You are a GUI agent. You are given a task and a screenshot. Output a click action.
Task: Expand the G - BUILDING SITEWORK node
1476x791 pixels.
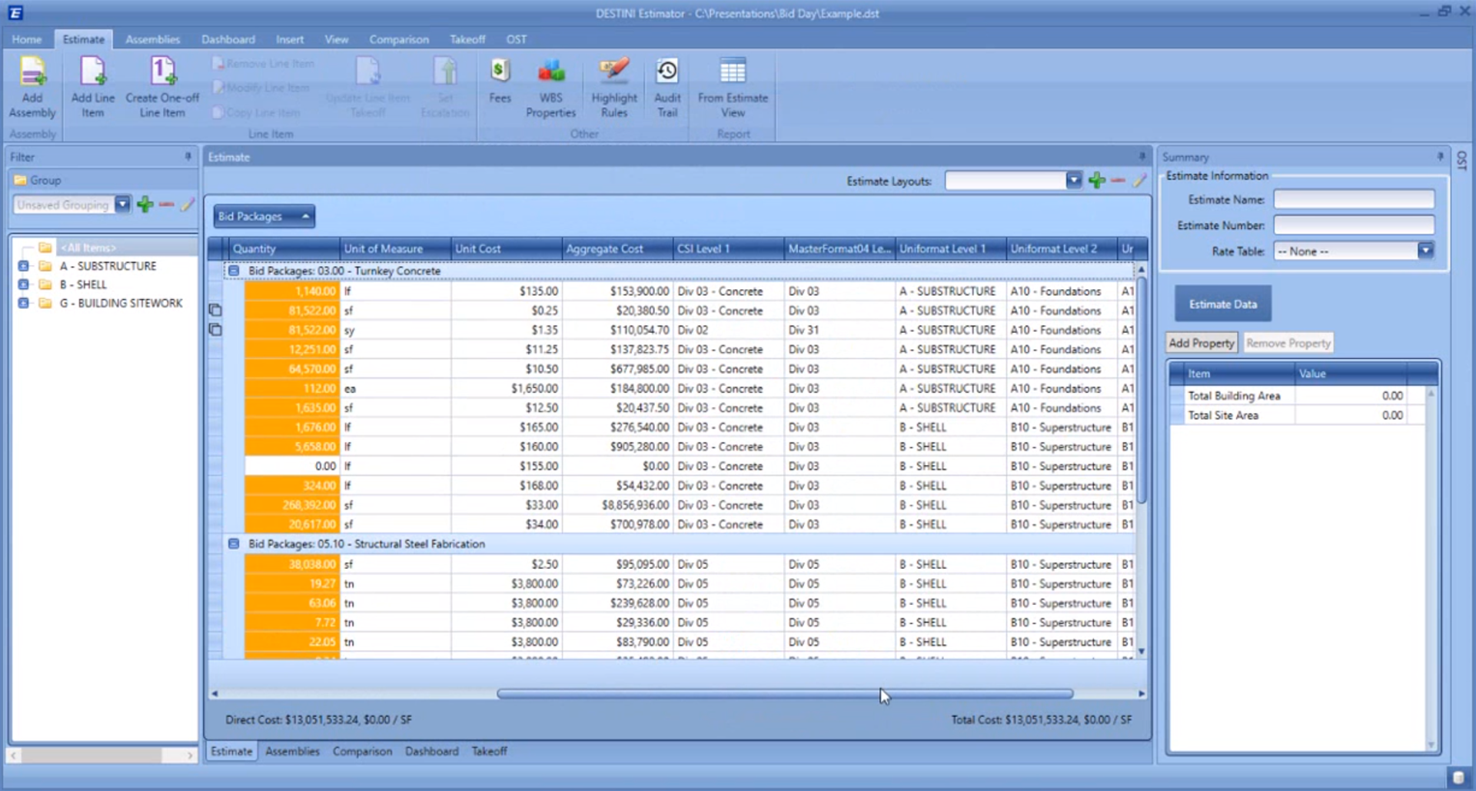pyautogui.click(x=23, y=303)
